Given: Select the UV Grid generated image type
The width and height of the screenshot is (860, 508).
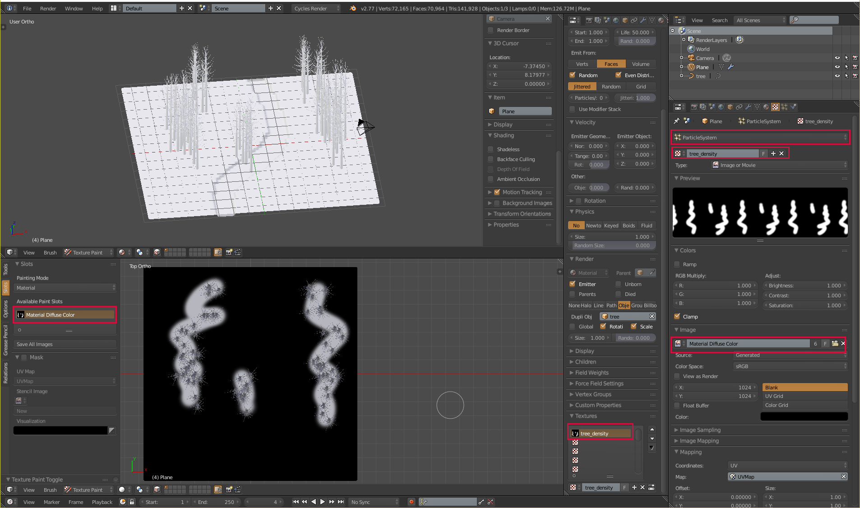Looking at the screenshot, I should coord(805,396).
